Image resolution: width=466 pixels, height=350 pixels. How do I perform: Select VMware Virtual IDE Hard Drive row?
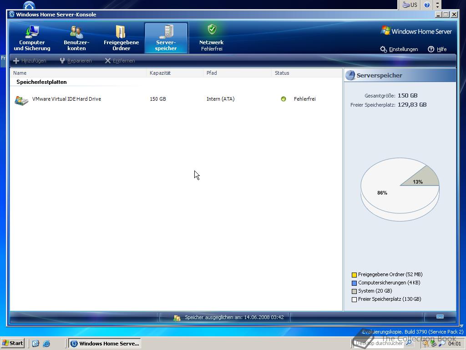pyautogui.click(x=176, y=99)
